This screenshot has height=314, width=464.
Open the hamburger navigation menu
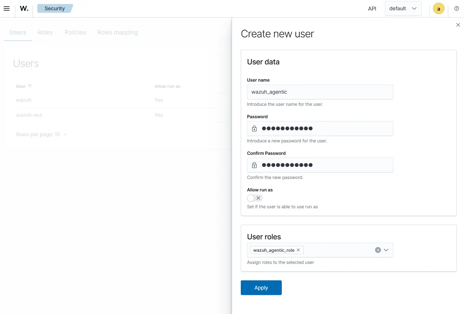[x=7, y=8]
